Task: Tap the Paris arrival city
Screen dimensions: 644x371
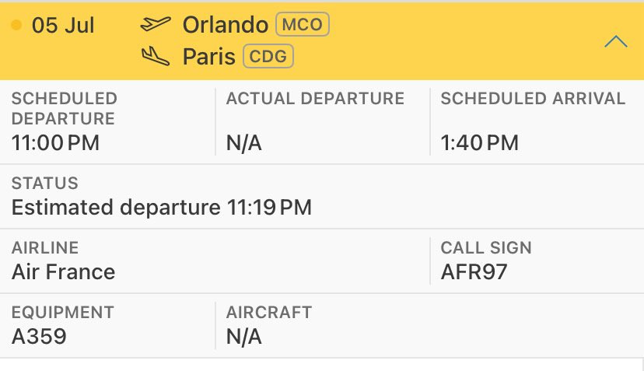Action: 208,56
